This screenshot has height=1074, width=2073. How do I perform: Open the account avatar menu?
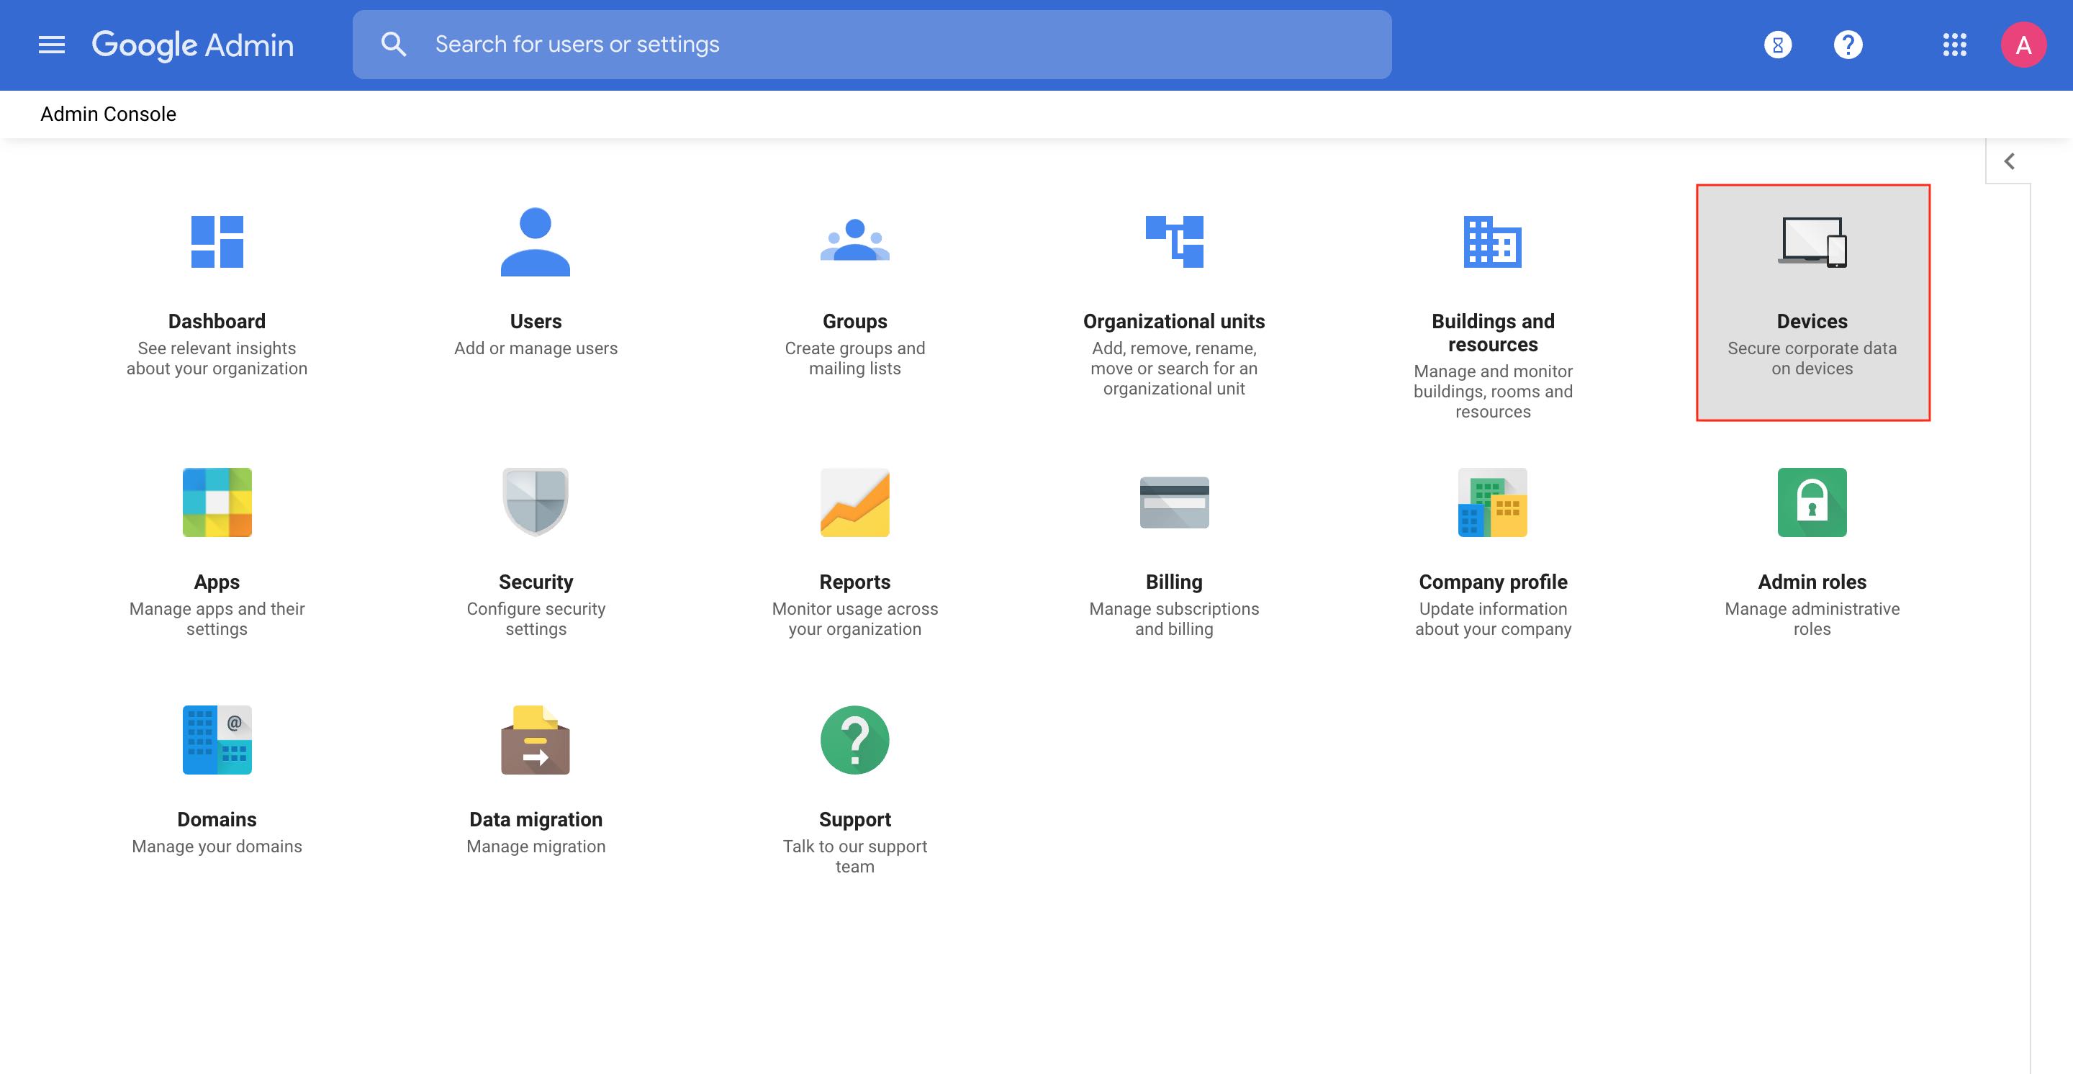point(2023,45)
